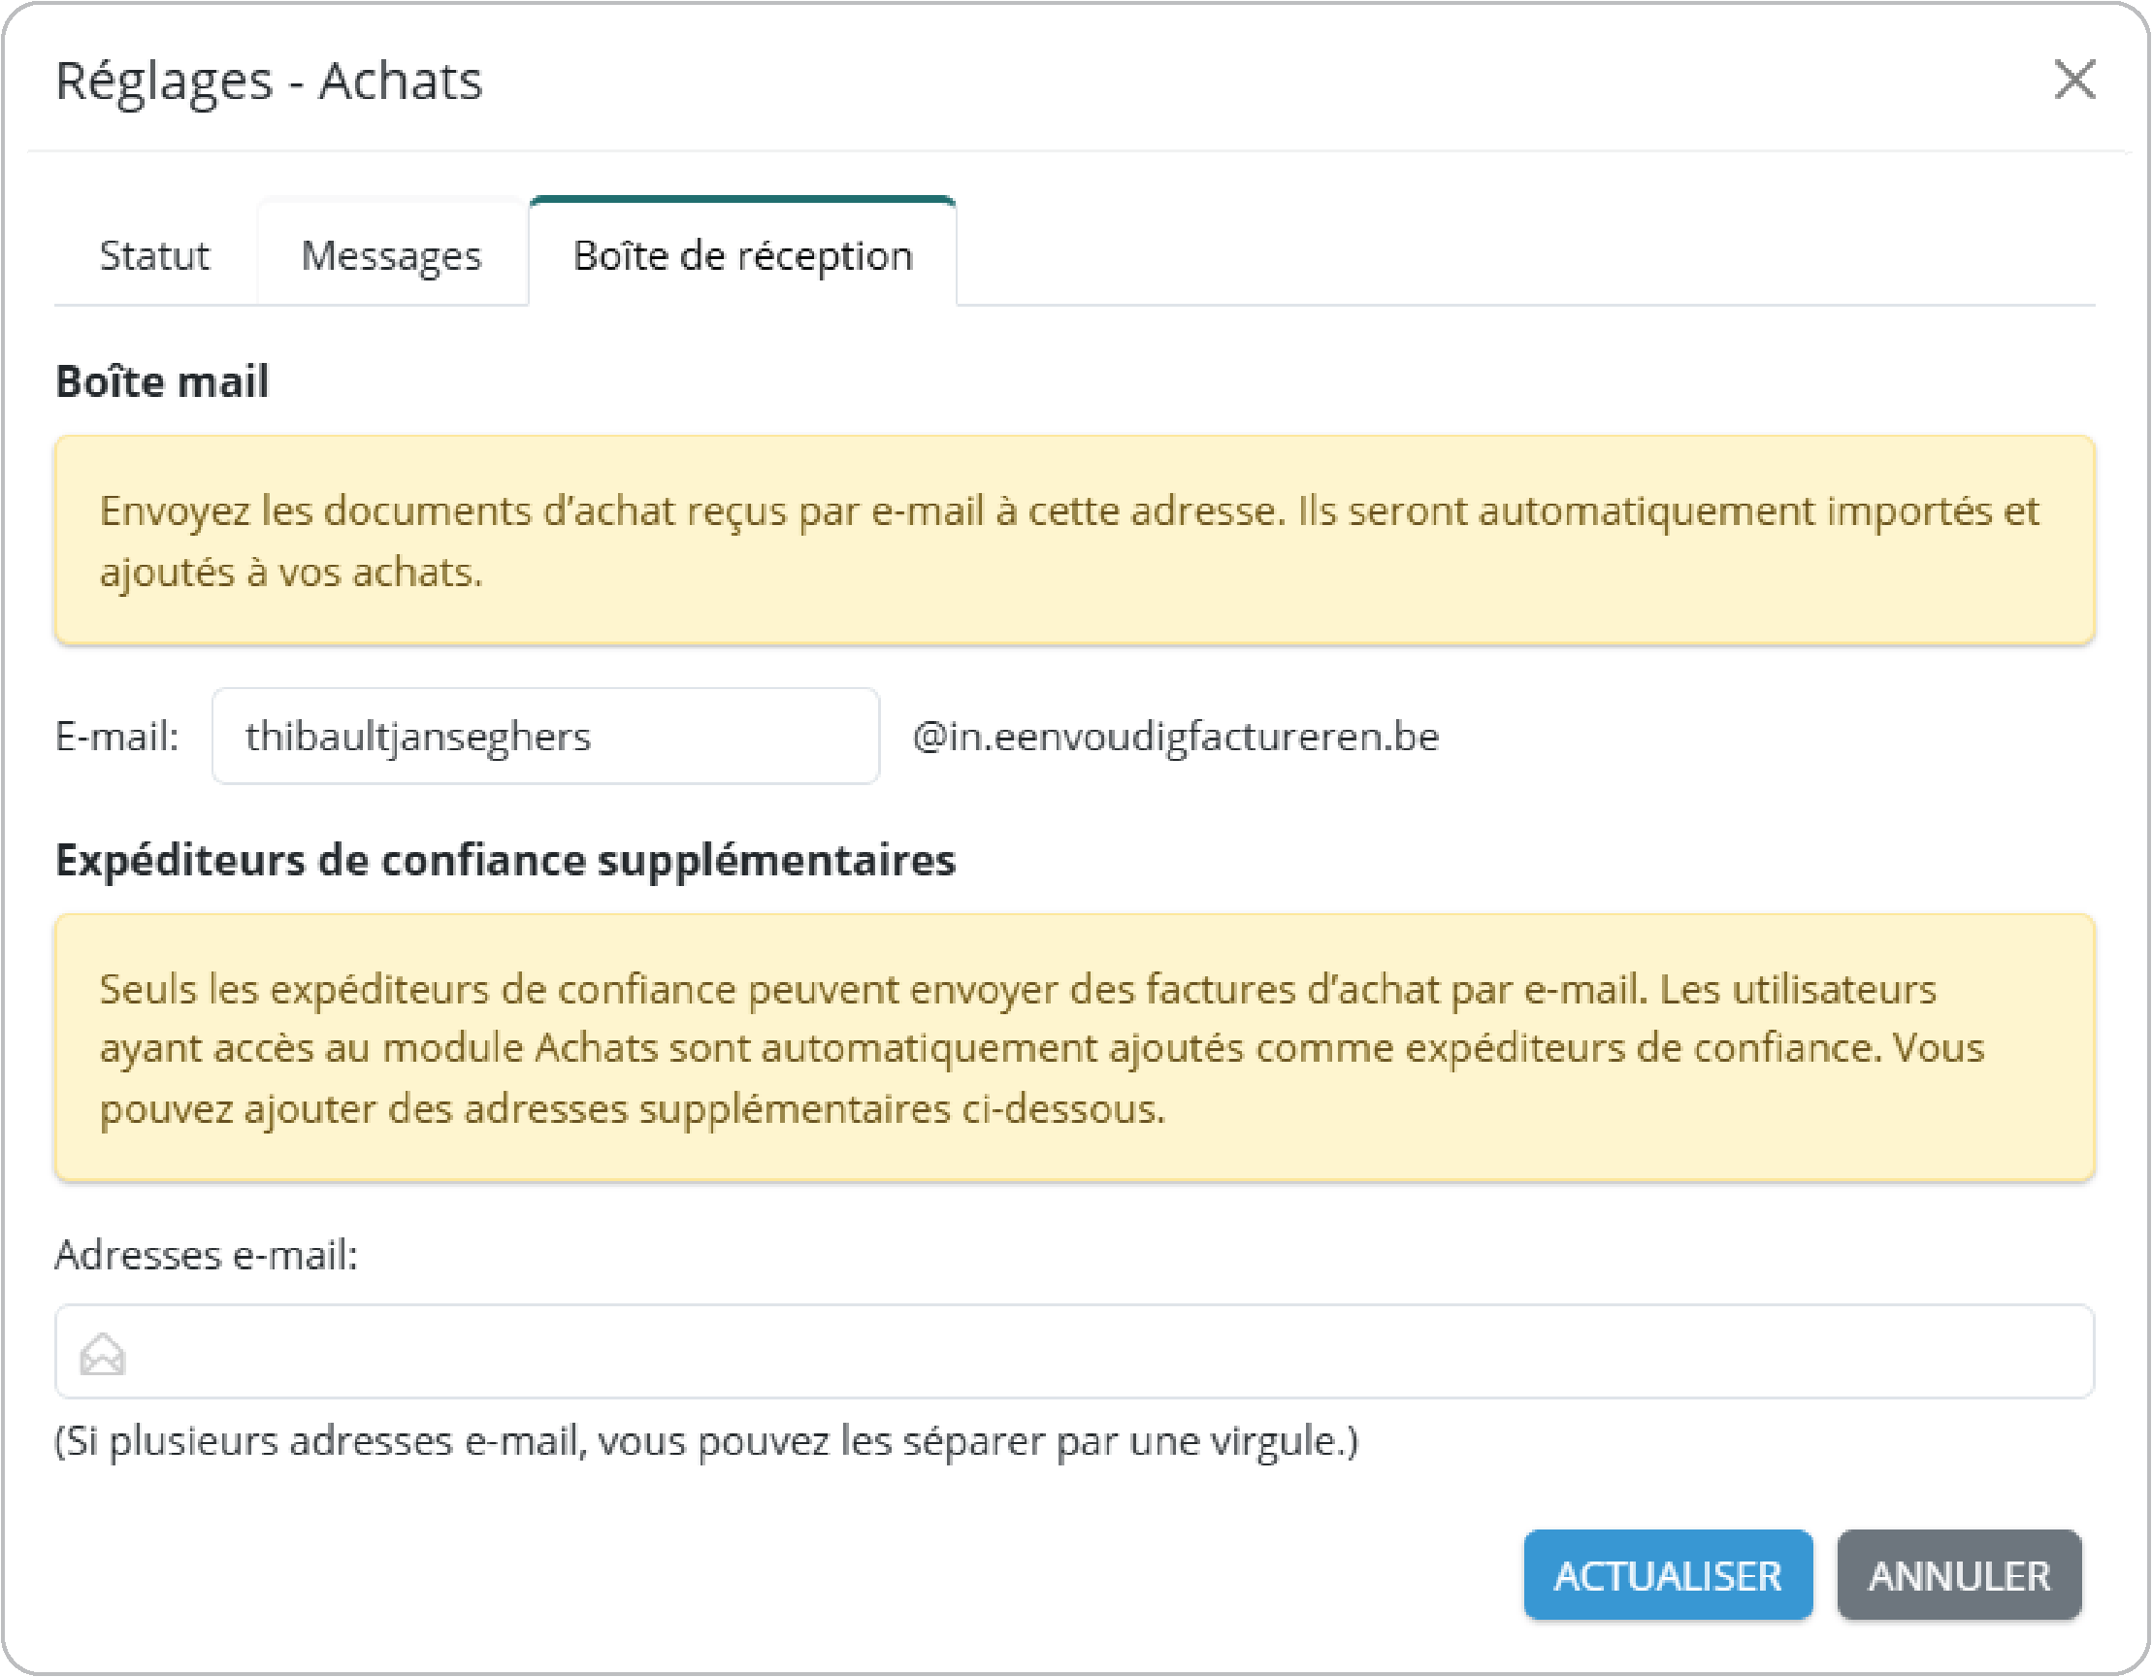The width and height of the screenshot is (2152, 1677).
Task: Select the Boîte de réception tab
Action: tap(743, 255)
